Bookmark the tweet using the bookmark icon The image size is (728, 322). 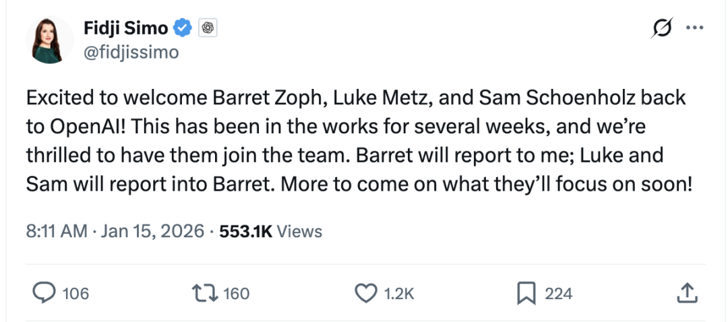pyautogui.click(x=526, y=293)
